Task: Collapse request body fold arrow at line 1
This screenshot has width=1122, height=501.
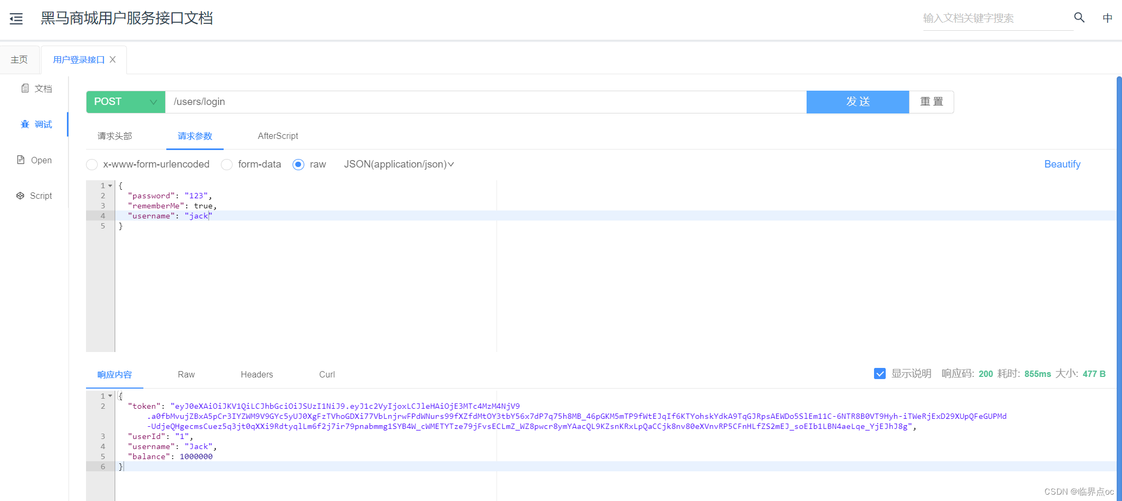Action: click(110, 186)
